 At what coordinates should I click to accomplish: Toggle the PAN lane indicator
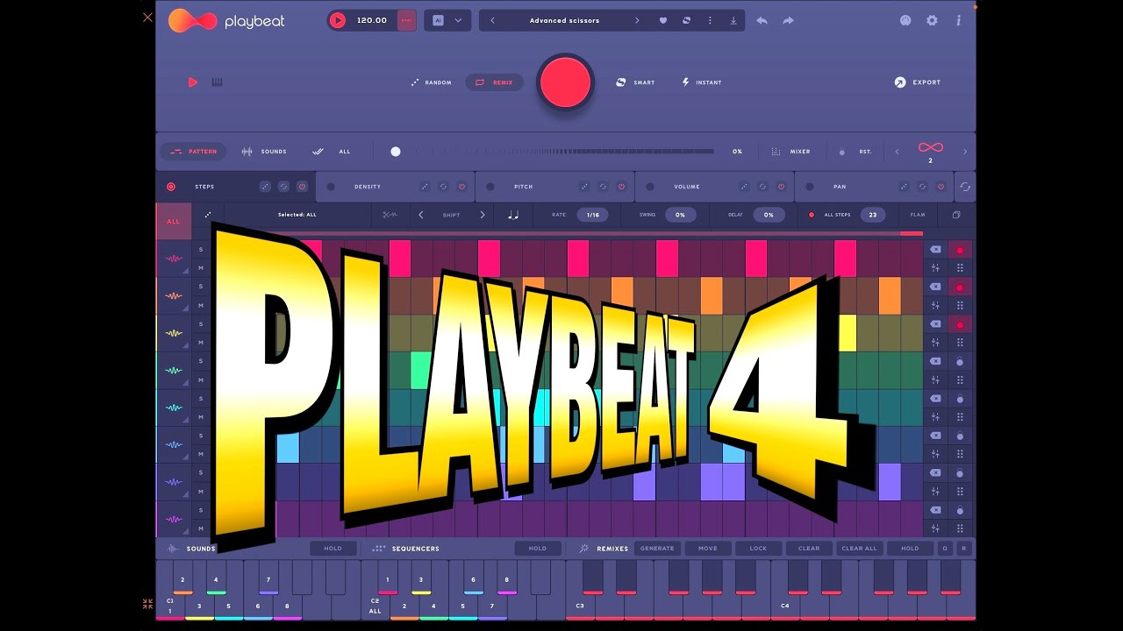point(810,187)
